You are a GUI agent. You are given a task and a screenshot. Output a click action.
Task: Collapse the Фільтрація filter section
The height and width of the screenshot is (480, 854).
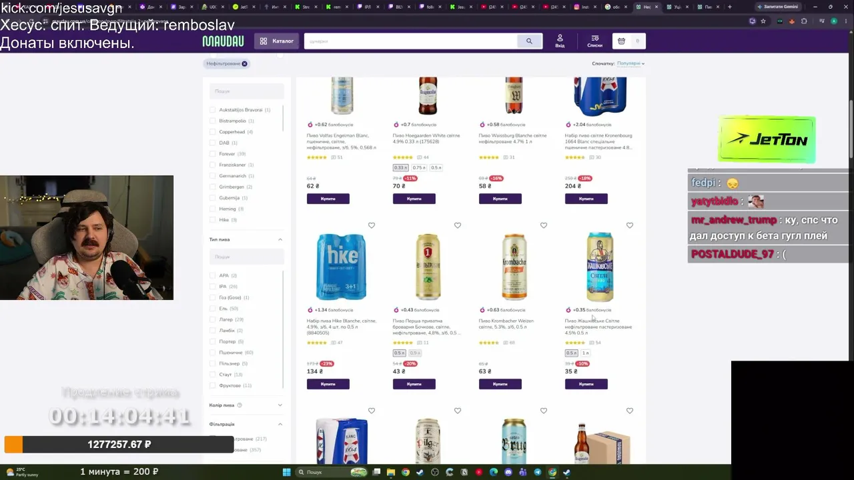[280, 424]
